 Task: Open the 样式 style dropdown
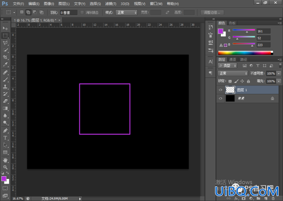tap(126, 12)
